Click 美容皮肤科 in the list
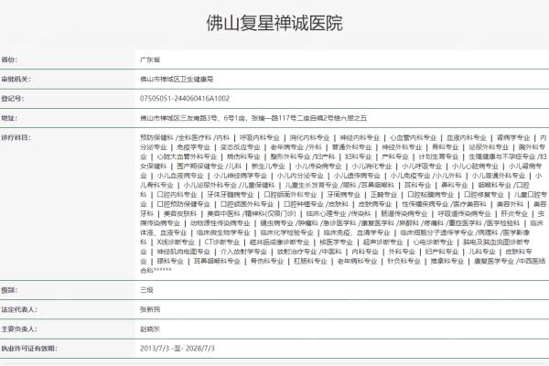 click(x=180, y=213)
